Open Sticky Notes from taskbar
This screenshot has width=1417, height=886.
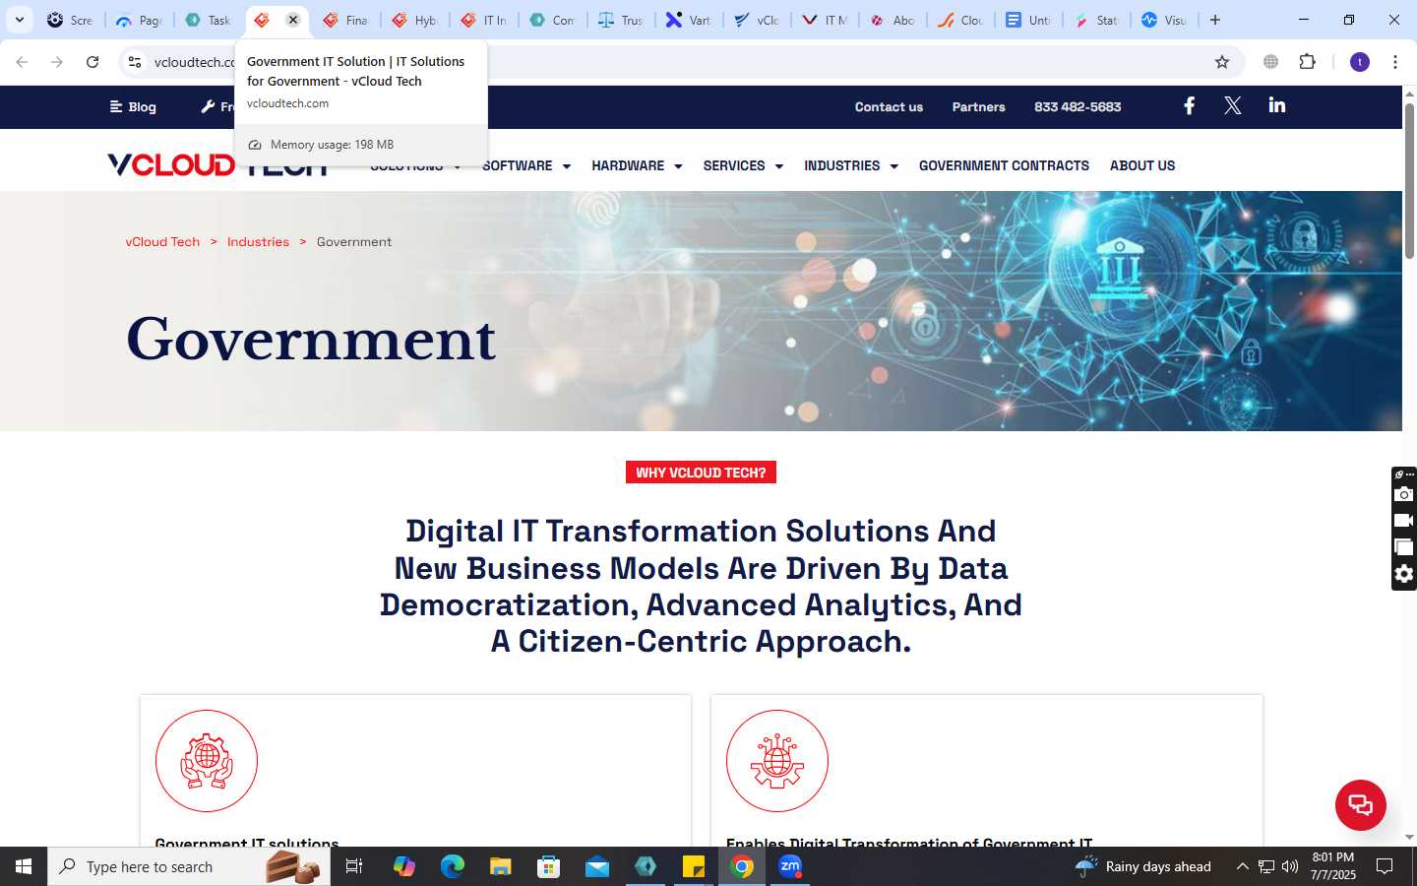[x=694, y=866]
